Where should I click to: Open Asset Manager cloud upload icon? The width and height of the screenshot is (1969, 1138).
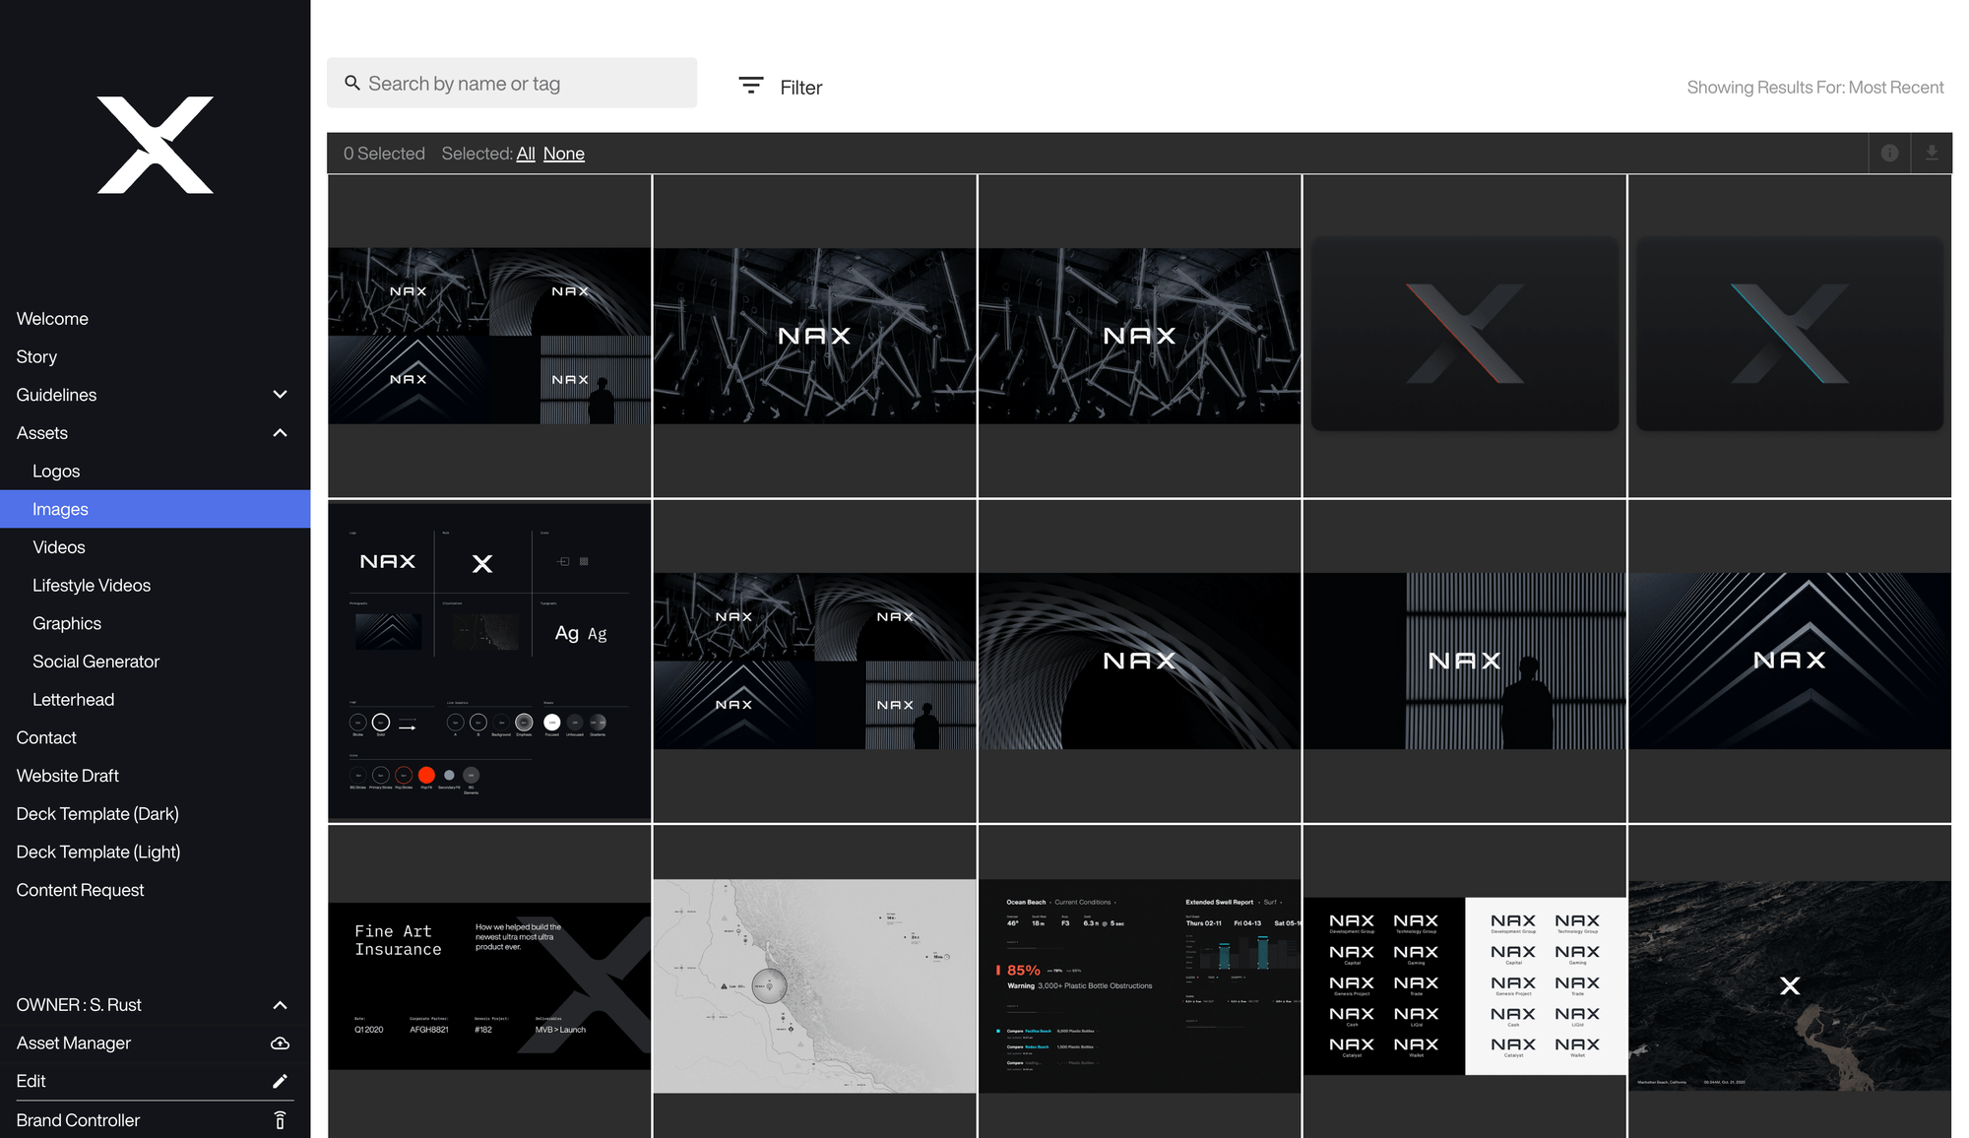[x=280, y=1043]
